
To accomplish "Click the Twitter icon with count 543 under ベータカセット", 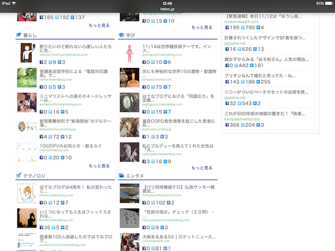I will click(239, 103).
